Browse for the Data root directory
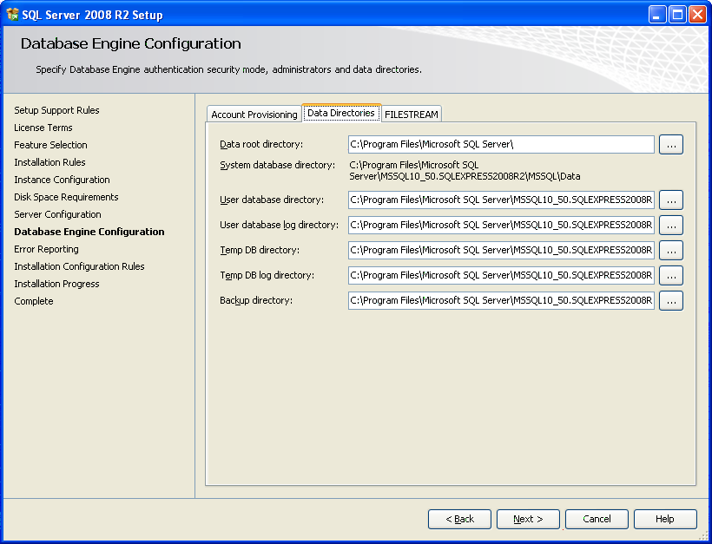The width and height of the screenshot is (712, 544). point(670,145)
